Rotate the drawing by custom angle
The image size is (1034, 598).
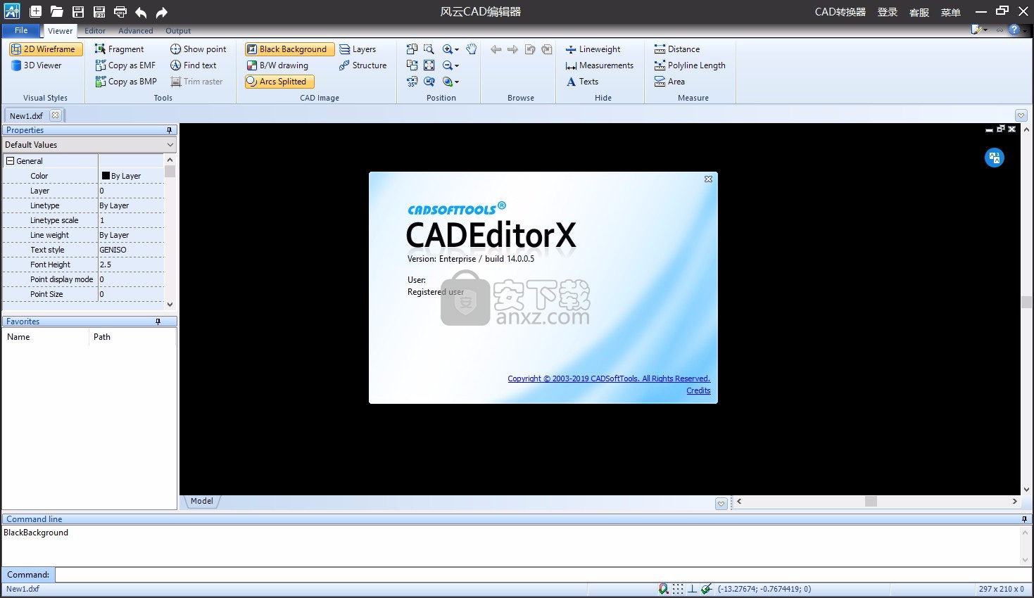coord(412,82)
